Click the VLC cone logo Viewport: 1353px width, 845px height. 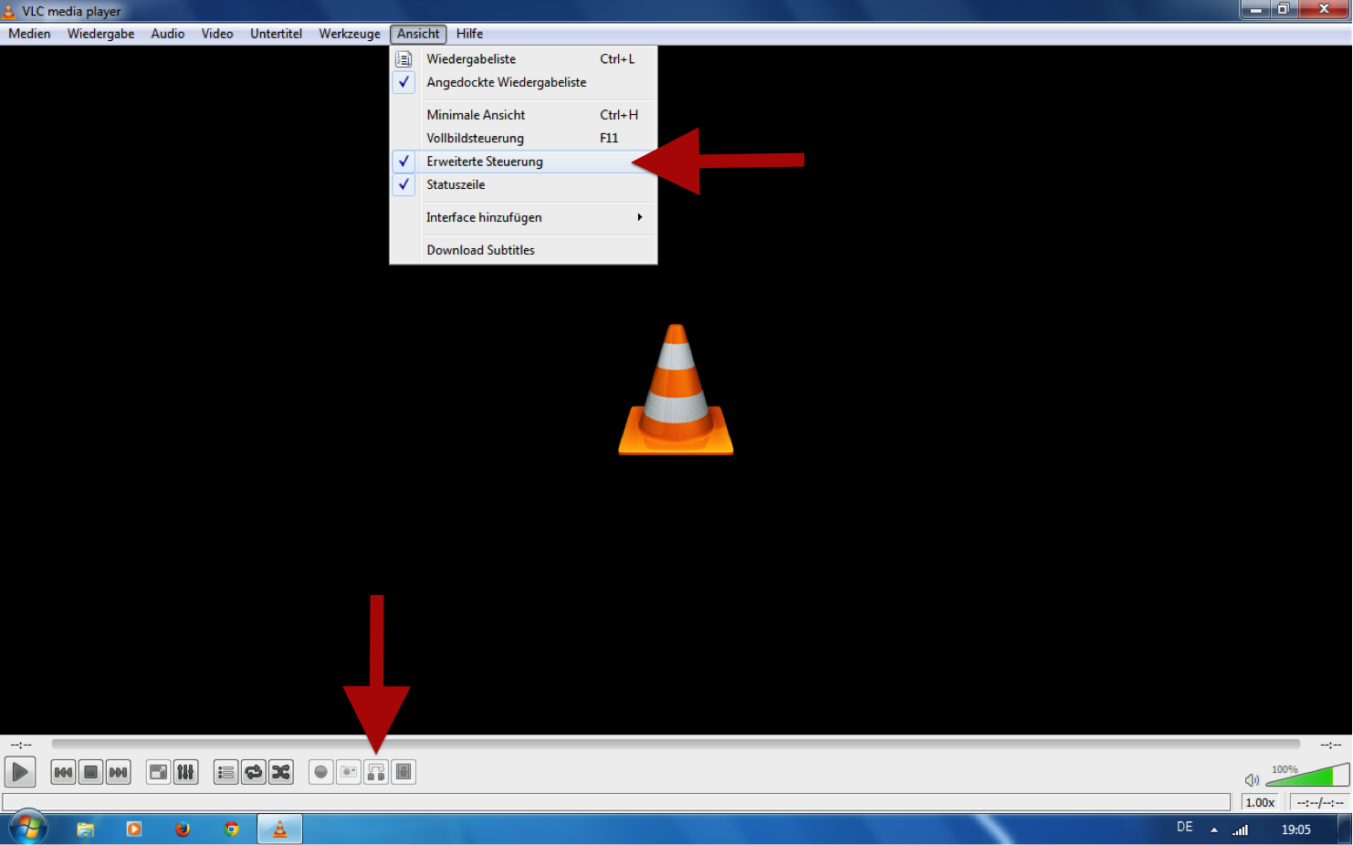click(676, 390)
